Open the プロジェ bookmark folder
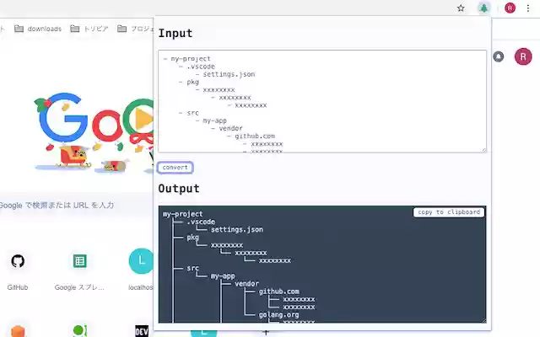The height and width of the screenshot is (337, 540). [x=136, y=29]
